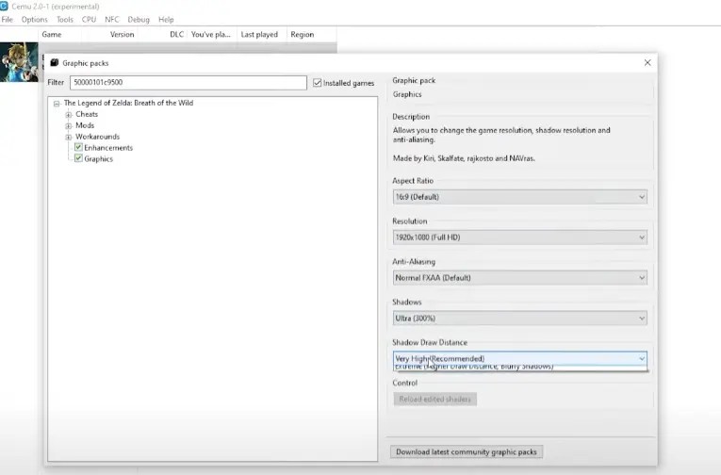Image resolution: width=721 pixels, height=475 pixels.
Task: Sort by the Version column header
Action: 110,34
